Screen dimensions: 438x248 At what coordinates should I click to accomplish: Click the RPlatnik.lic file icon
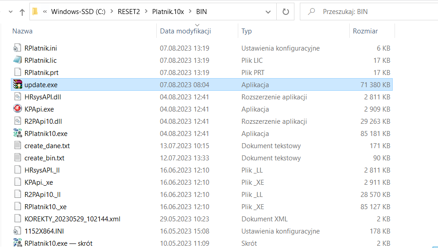[17, 60]
